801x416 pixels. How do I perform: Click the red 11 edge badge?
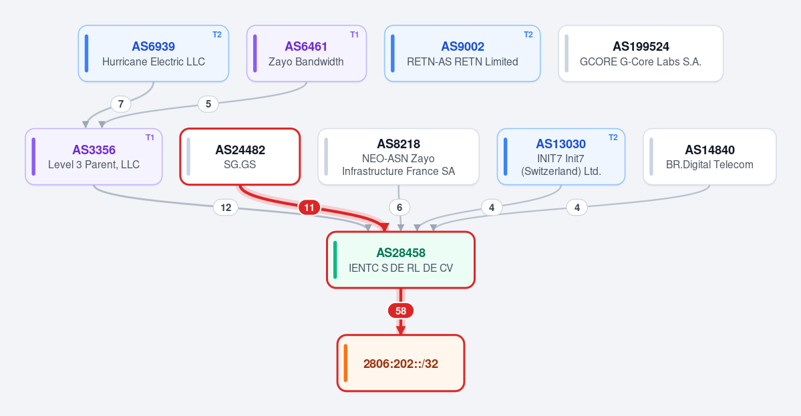click(x=309, y=208)
